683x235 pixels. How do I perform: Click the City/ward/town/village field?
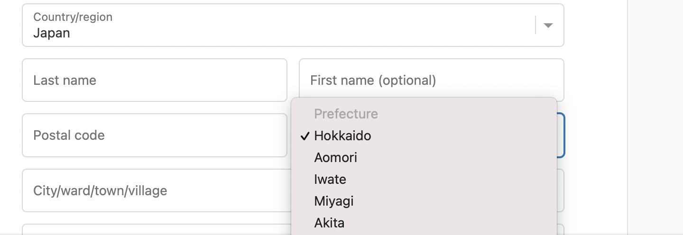click(154, 190)
